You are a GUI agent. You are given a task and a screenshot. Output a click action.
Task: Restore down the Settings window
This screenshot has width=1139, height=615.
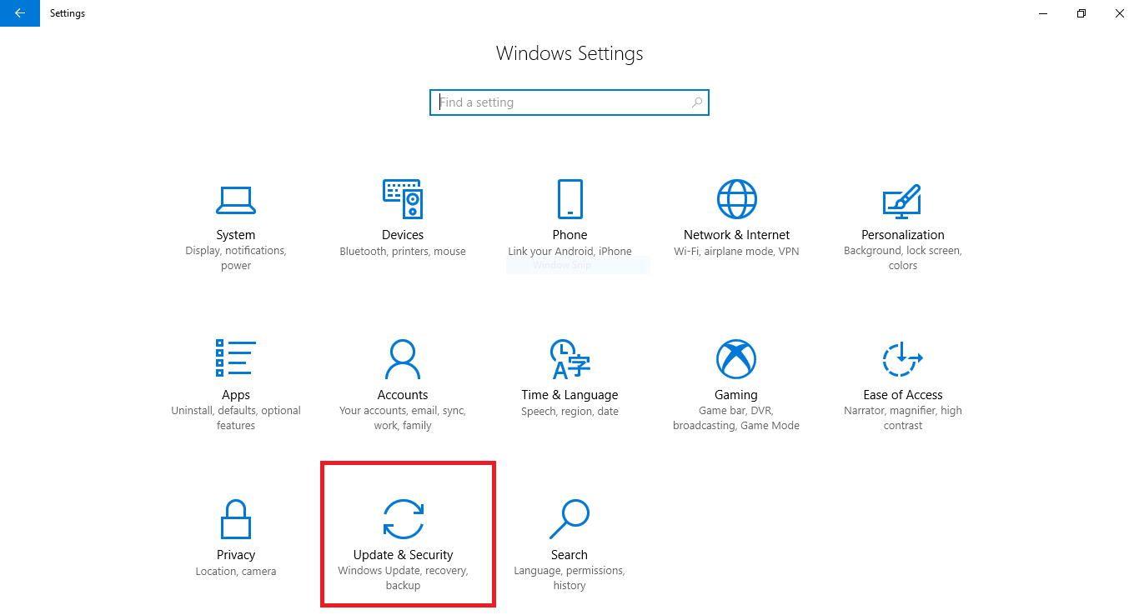tap(1081, 13)
